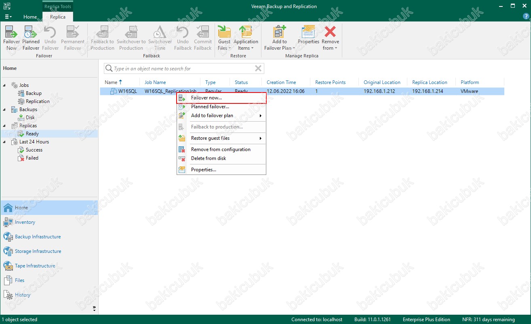Open the Application Items restore dropdown
531x324 pixels.
(246, 38)
